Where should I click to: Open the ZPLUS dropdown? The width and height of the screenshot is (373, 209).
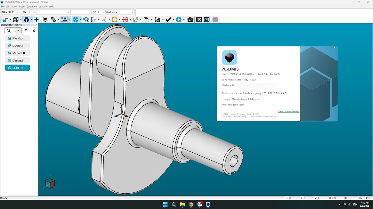coord(98,12)
